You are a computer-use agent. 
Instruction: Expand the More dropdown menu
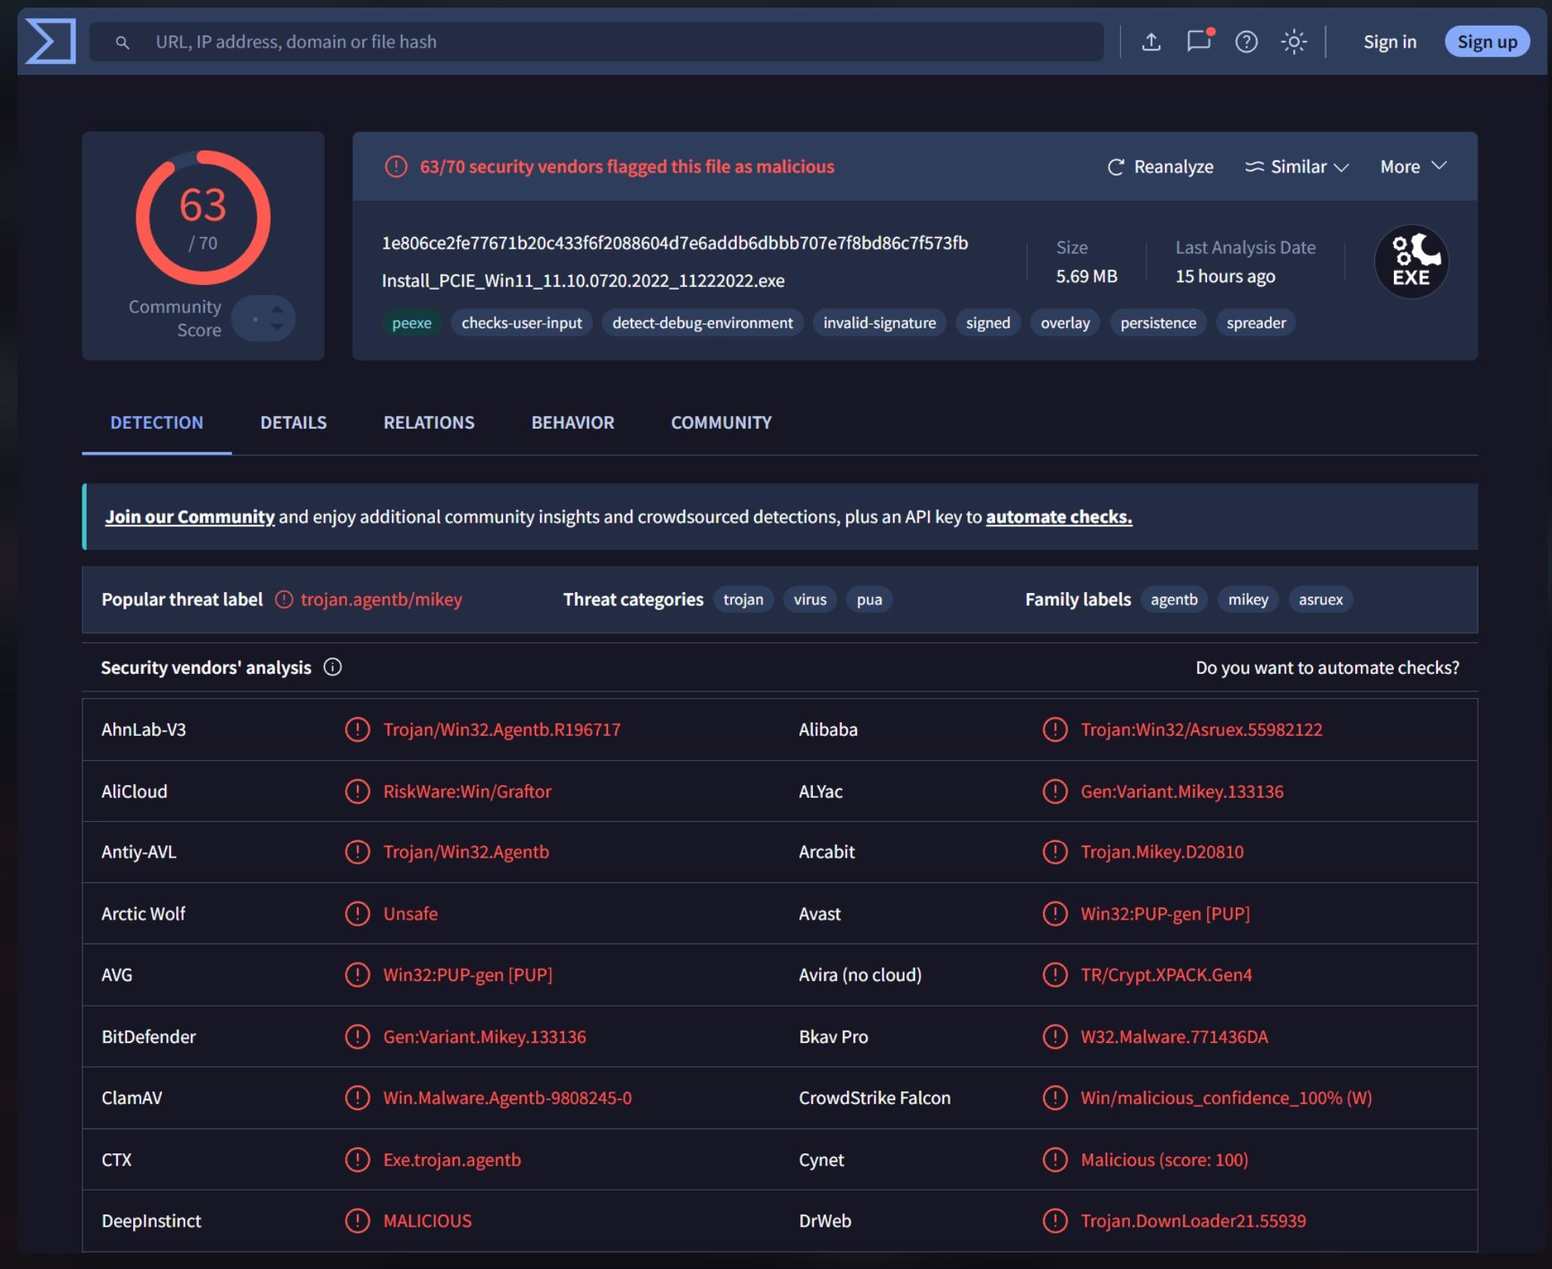1414,167
